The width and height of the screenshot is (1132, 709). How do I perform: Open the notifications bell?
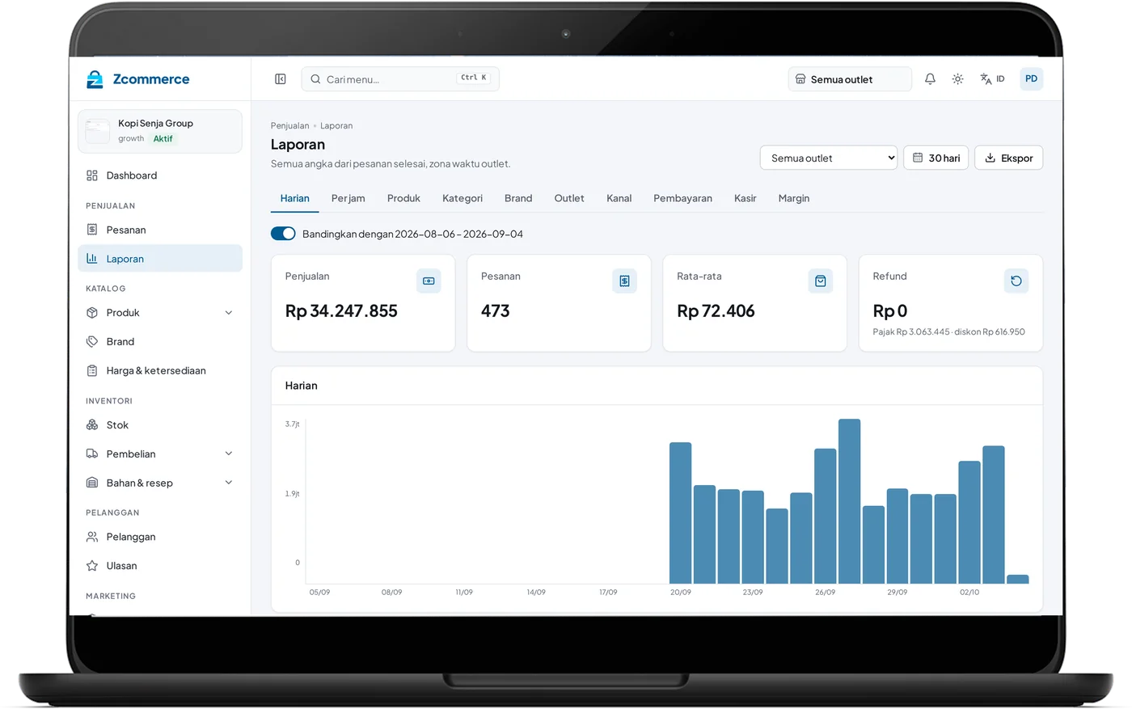(930, 79)
